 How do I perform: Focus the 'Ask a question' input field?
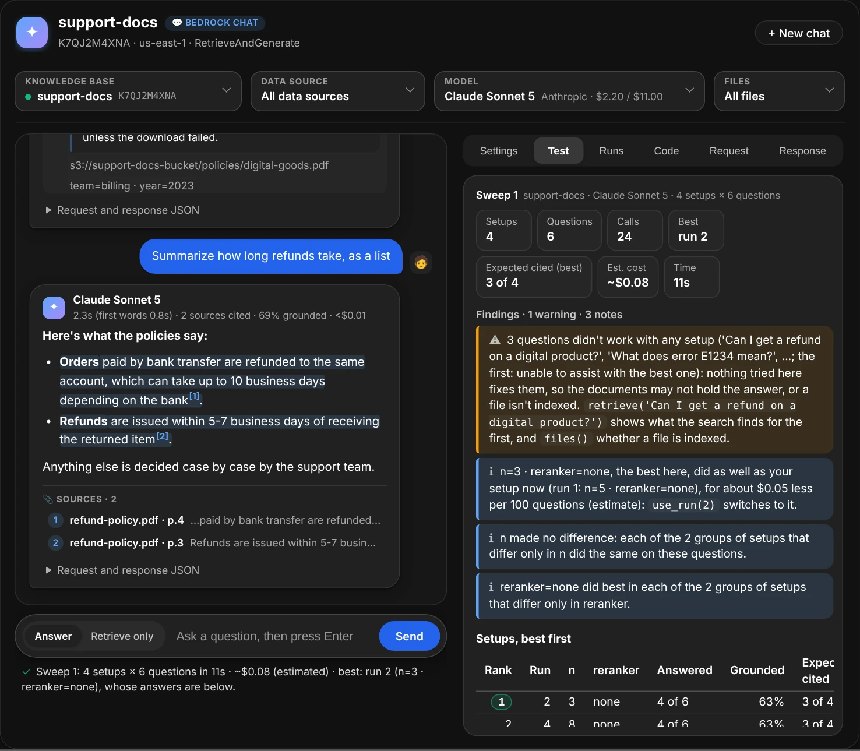coord(273,636)
